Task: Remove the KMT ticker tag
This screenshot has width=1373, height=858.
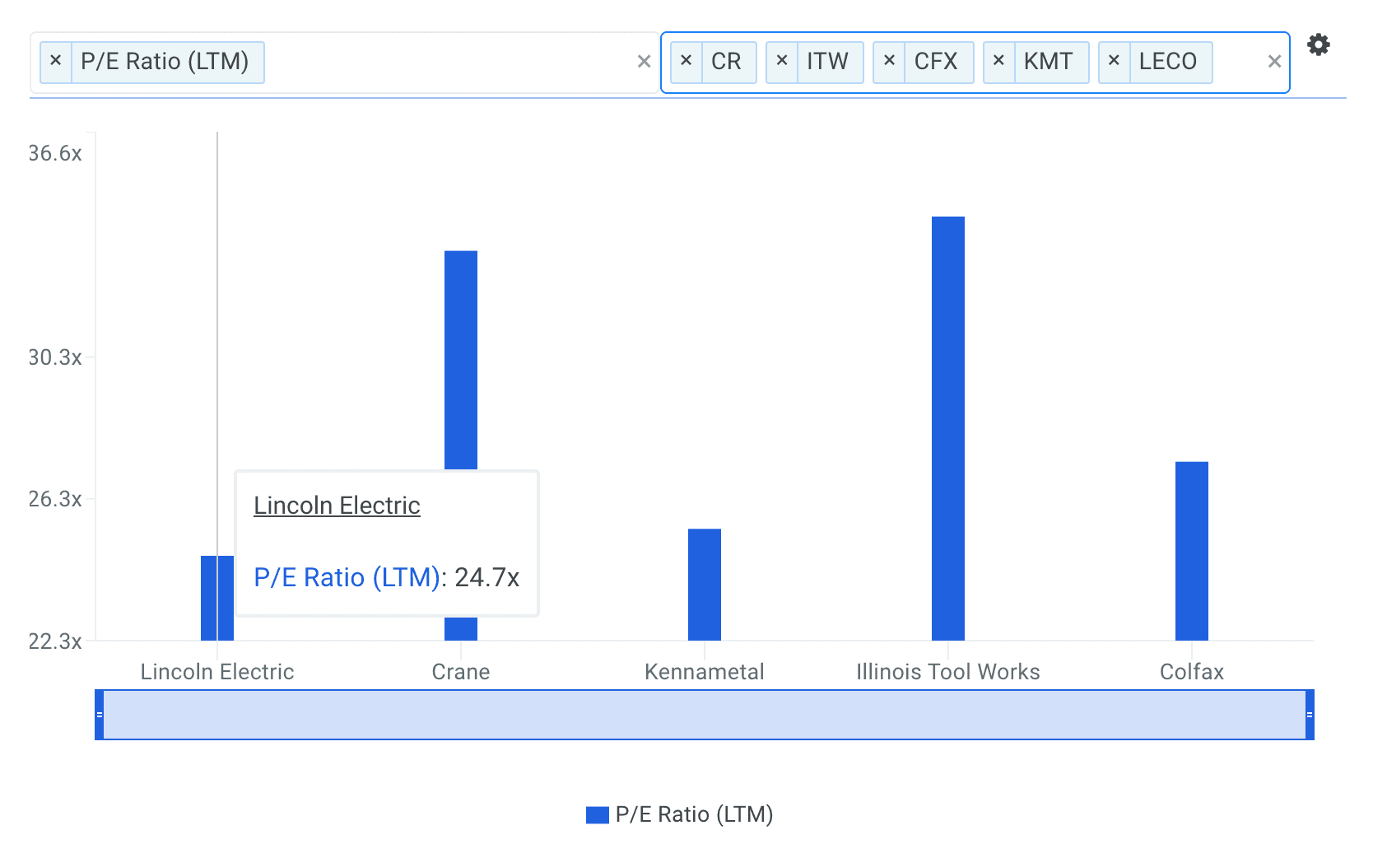Action: [x=998, y=62]
